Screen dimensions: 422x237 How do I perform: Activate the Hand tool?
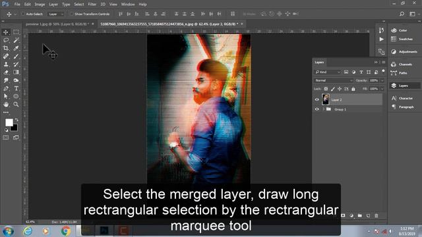(6, 104)
